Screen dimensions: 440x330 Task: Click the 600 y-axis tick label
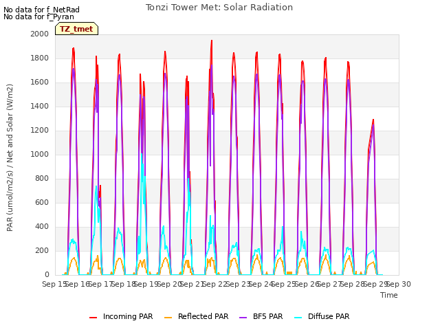point(42,202)
